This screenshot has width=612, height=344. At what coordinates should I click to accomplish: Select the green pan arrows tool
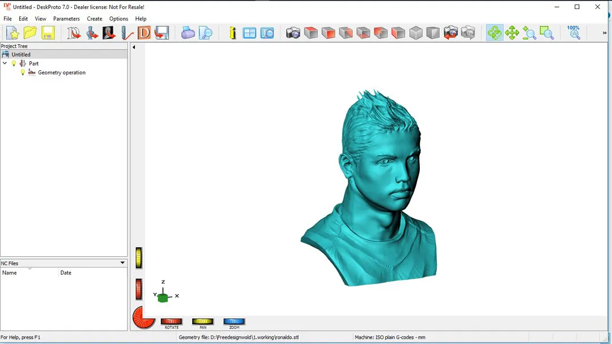click(x=512, y=33)
